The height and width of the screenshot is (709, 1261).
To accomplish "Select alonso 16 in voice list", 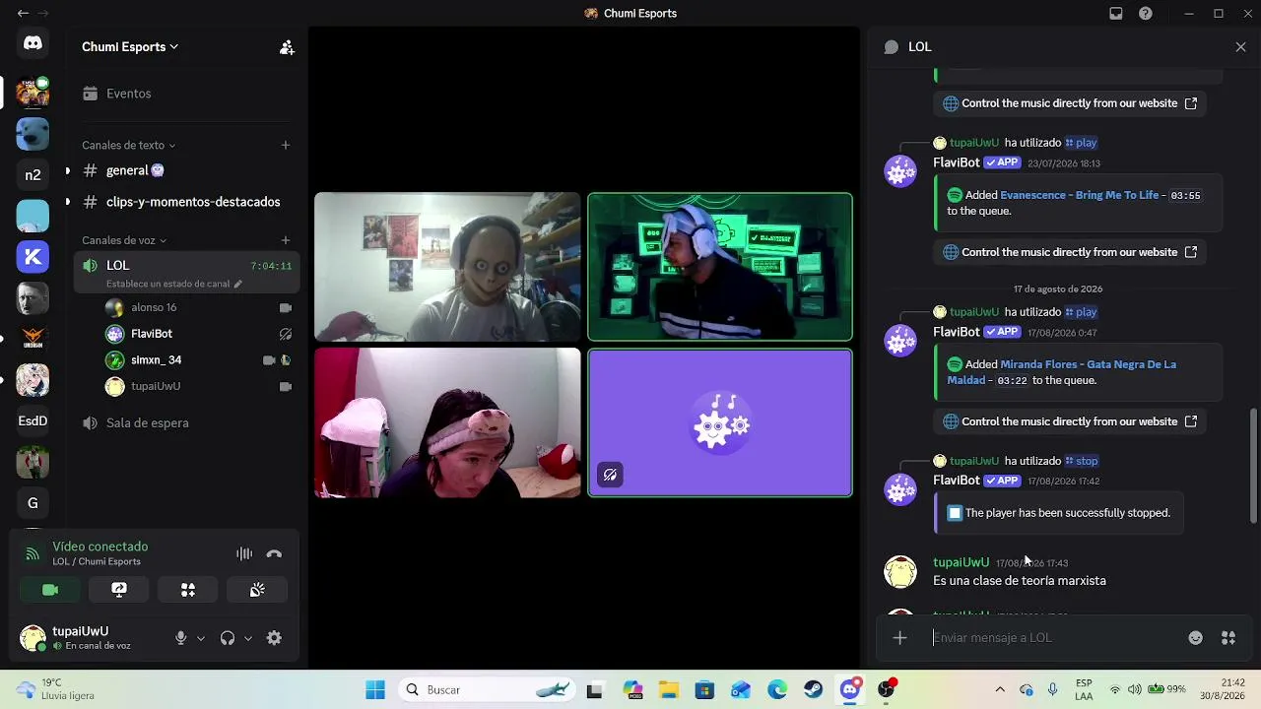I will [x=199, y=307].
